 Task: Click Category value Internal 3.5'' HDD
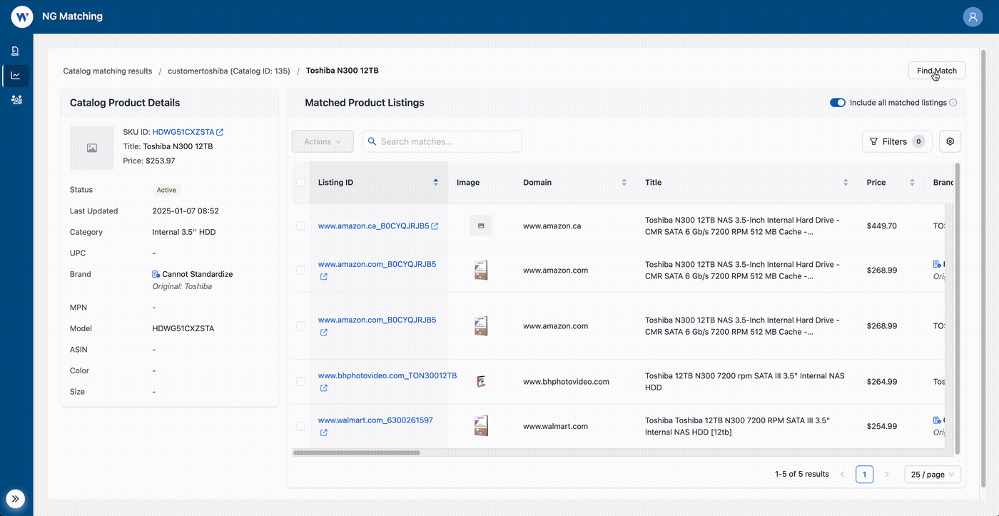(184, 232)
